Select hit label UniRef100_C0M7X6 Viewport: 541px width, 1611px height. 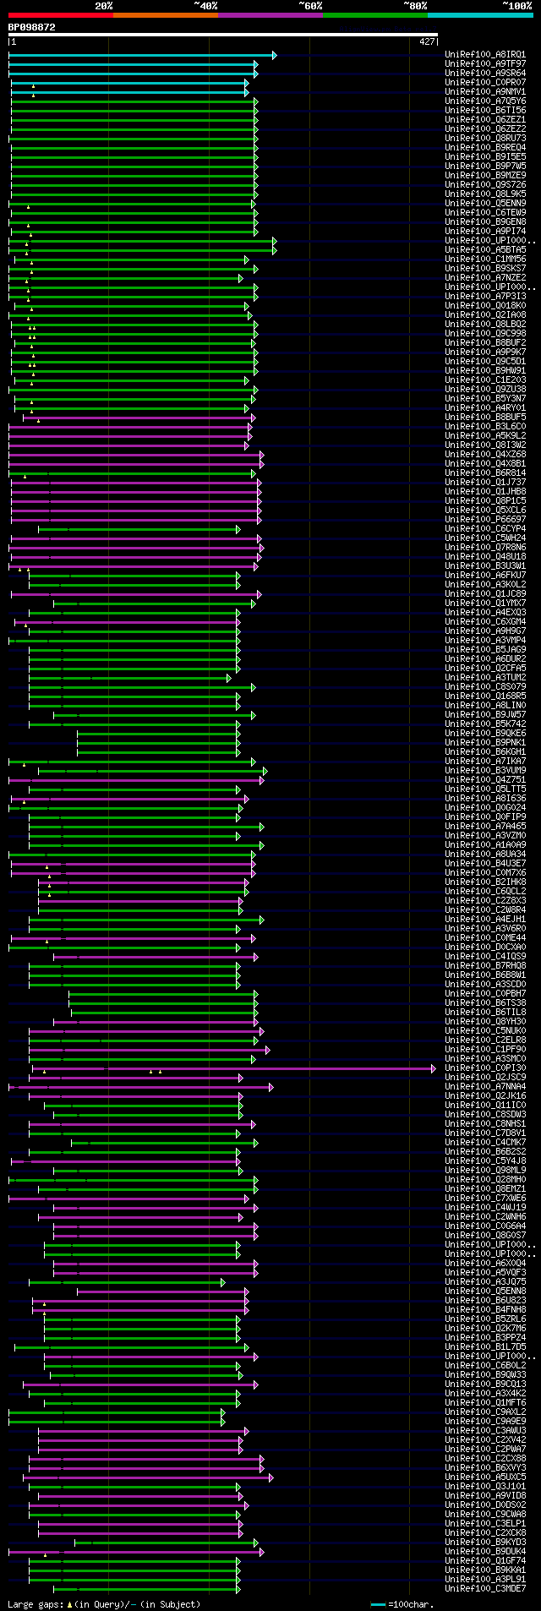(x=485, y=873)
